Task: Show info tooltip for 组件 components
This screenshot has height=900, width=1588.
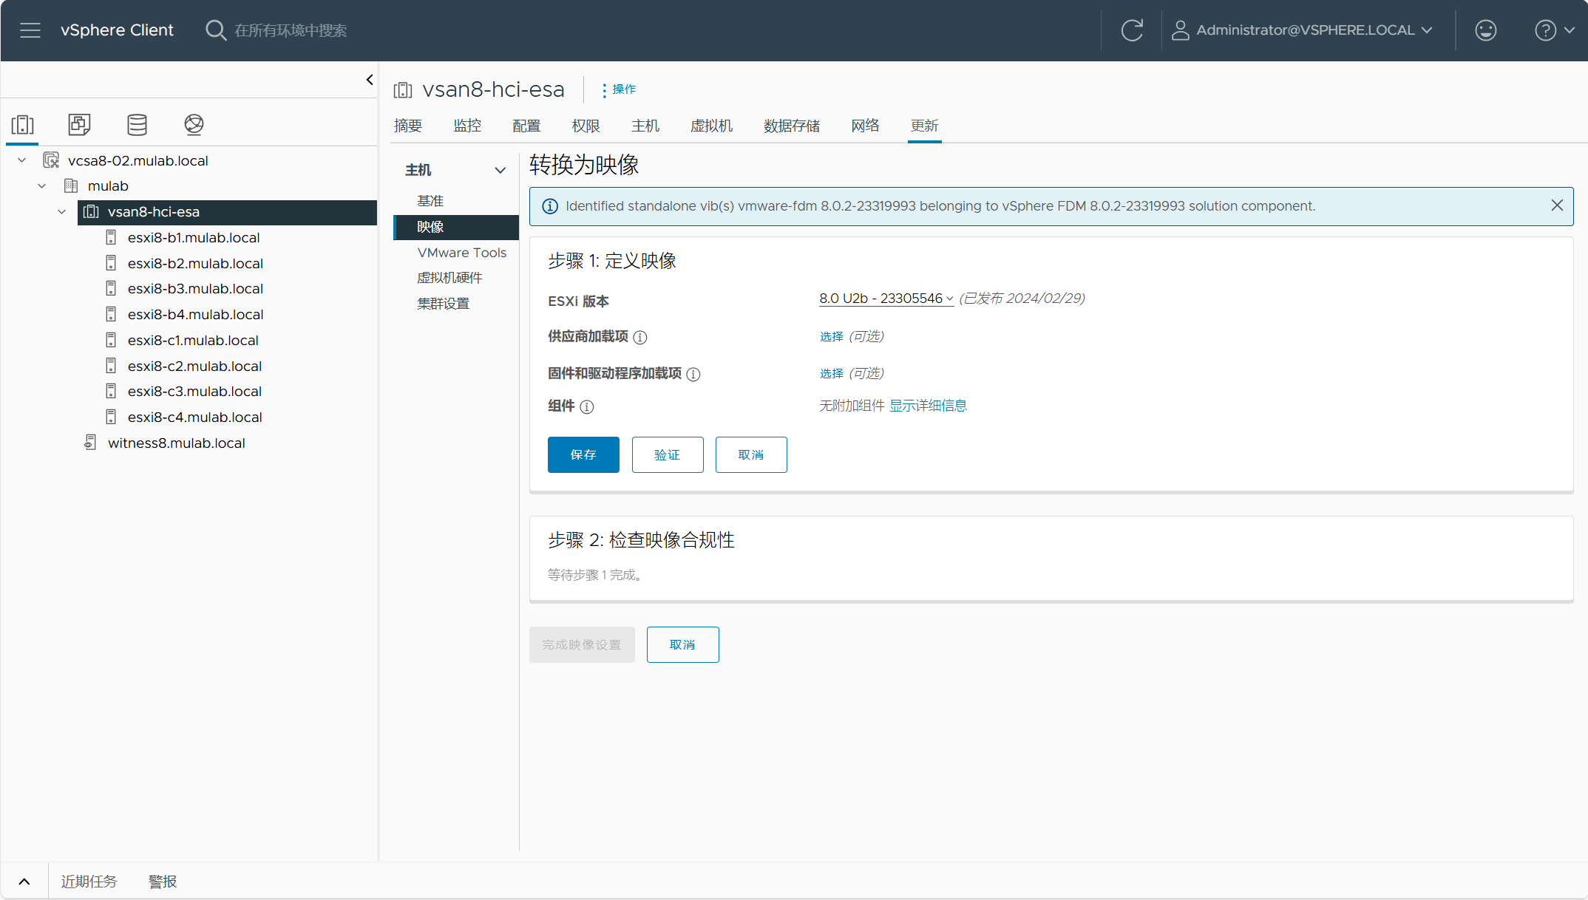Action: 587,407
